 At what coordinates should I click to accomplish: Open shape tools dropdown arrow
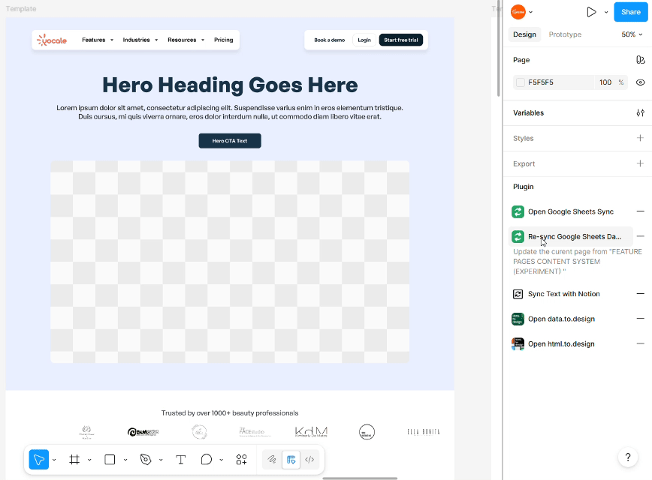[x=125, y=460]
